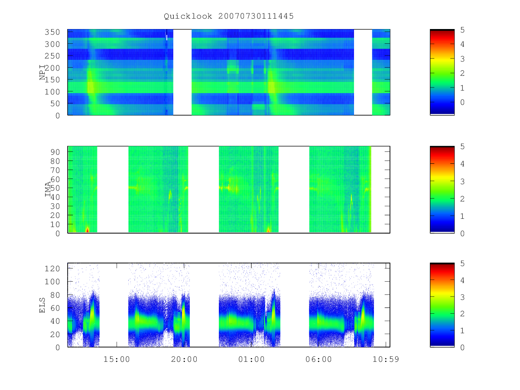Click the 20:00 time axis label
Image resolution: width=520 pixels, height=390 pixels.
tap(184, 359)
